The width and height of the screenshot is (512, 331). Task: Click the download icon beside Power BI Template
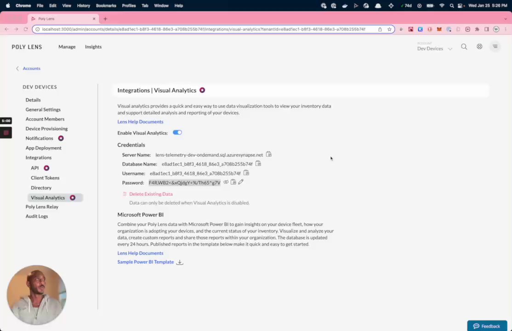coord(180,262)
